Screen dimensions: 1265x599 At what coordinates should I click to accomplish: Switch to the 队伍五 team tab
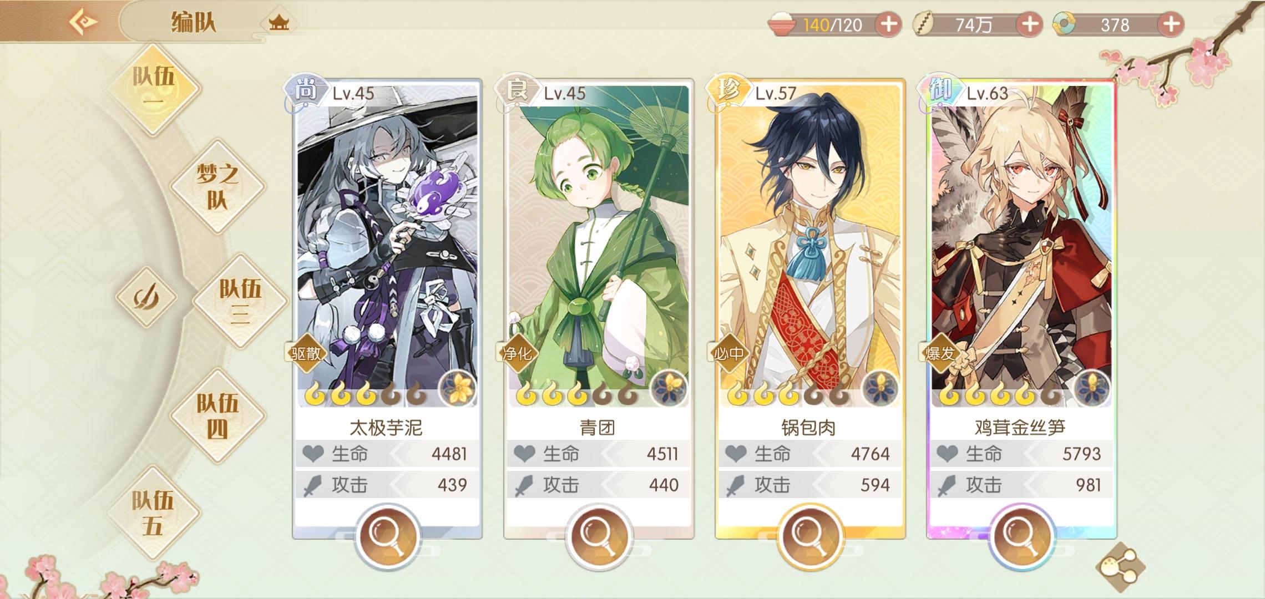153,512
